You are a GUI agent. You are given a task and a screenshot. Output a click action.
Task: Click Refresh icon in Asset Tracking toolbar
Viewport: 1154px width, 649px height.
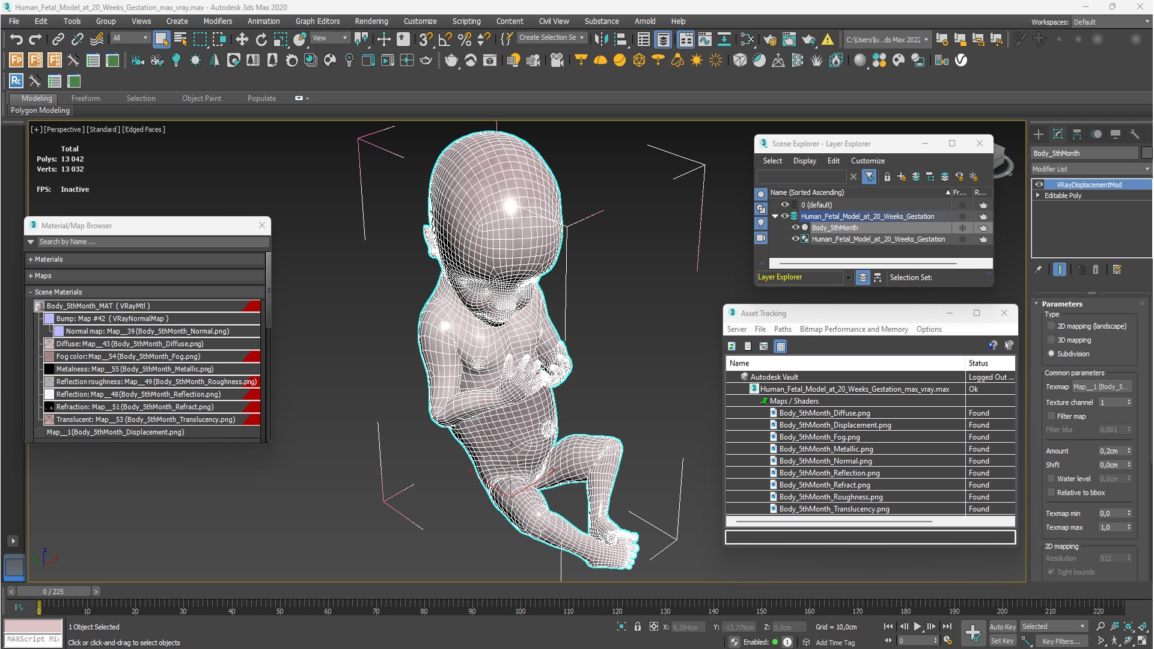click(731, 346)
